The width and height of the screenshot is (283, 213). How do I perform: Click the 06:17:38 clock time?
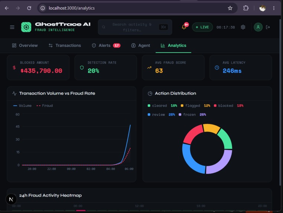point(225,27)
